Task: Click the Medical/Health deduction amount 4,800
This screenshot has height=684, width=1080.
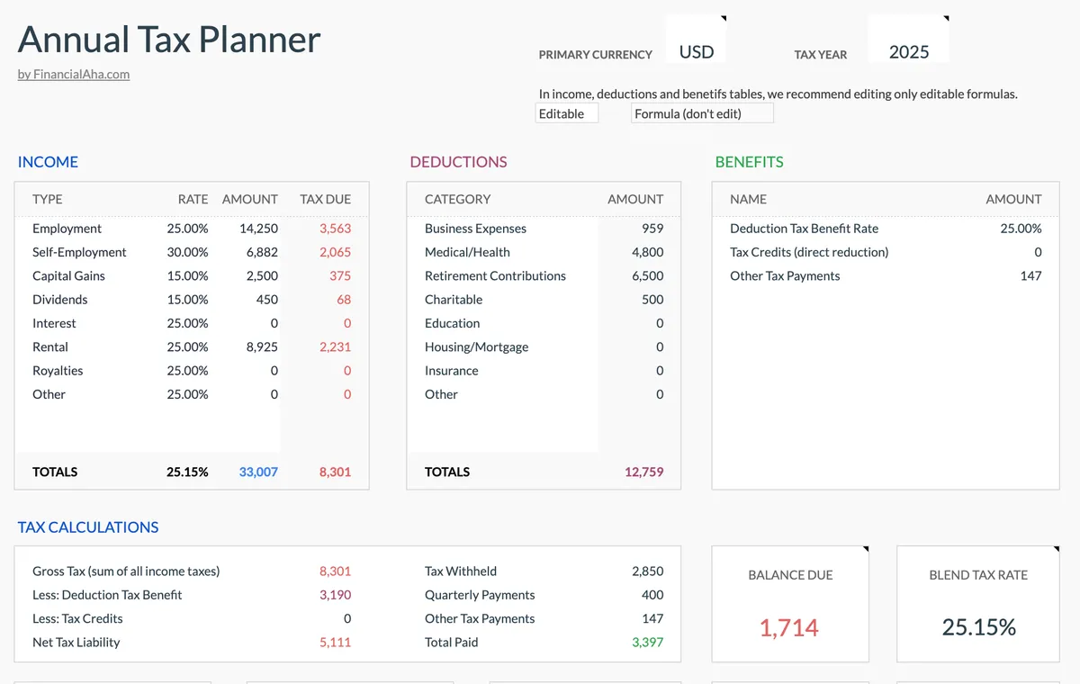Action: click(648, 252)
